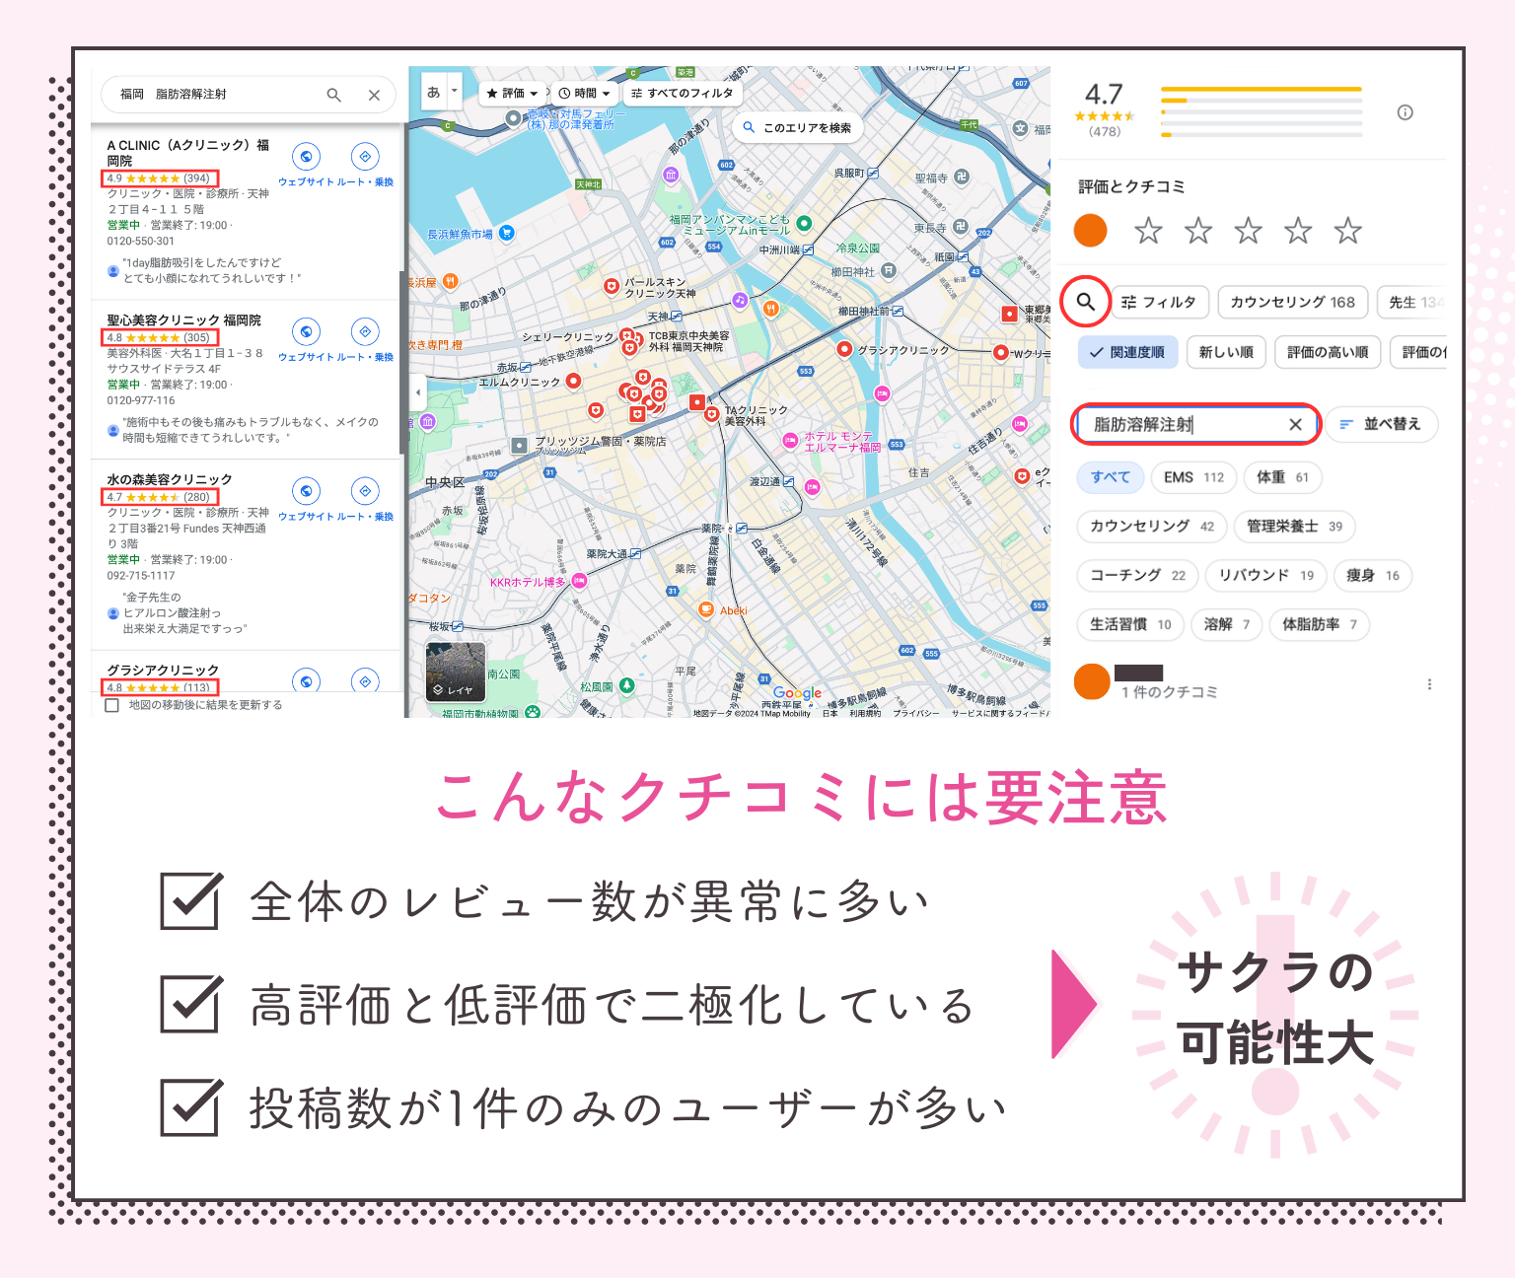
Task: Enable 地図の移動後に結果を更新する checkbox
Action: point(111,705)
